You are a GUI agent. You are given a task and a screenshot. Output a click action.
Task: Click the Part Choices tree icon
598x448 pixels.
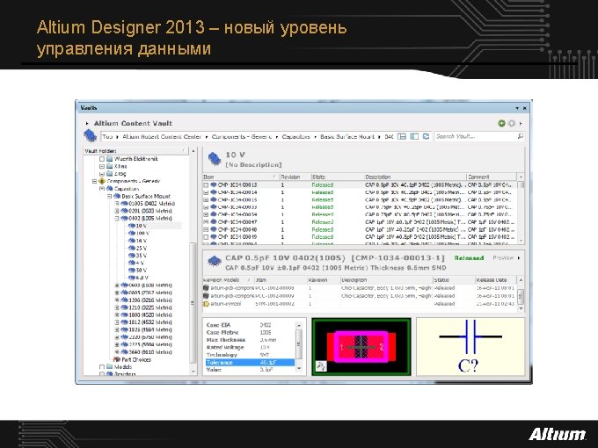pyautogui.click(x=117, y=359)
